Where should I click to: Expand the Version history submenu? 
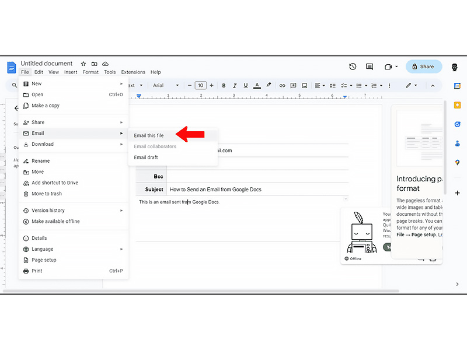click(74, 211)
